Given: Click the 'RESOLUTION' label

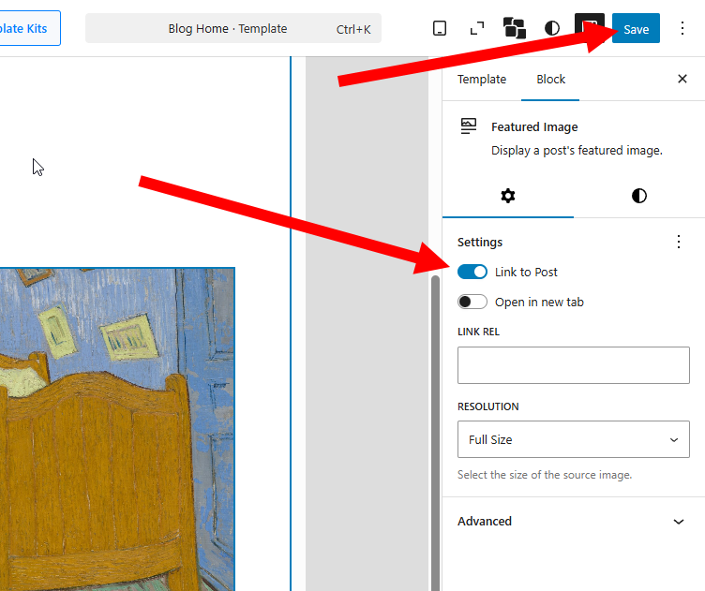Looking at the screenshot, I should [487, 406].
